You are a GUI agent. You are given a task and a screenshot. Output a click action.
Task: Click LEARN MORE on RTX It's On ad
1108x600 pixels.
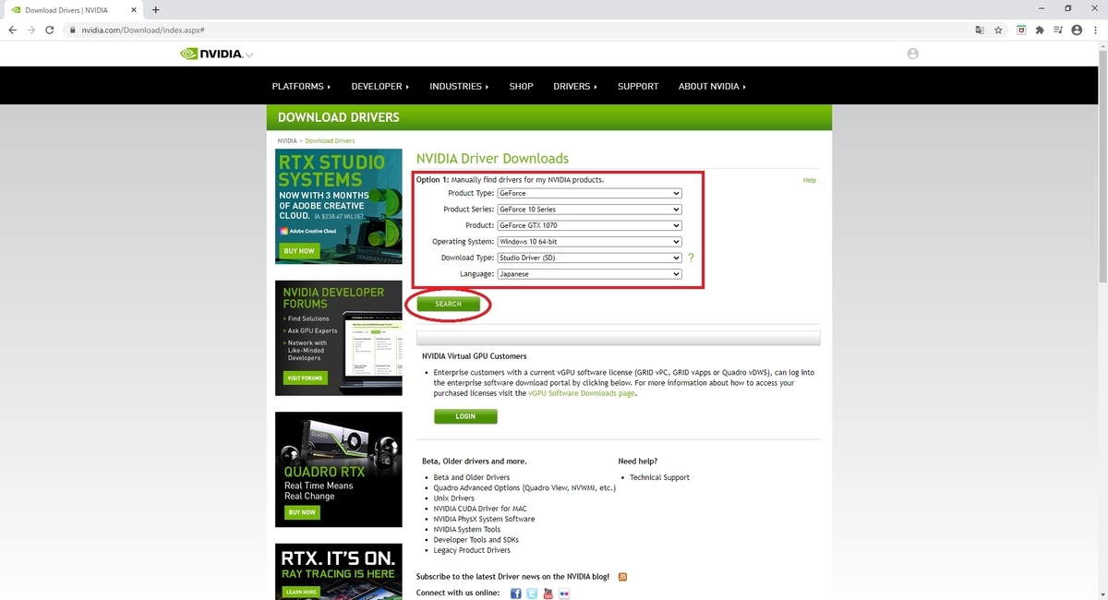(301, 592)
